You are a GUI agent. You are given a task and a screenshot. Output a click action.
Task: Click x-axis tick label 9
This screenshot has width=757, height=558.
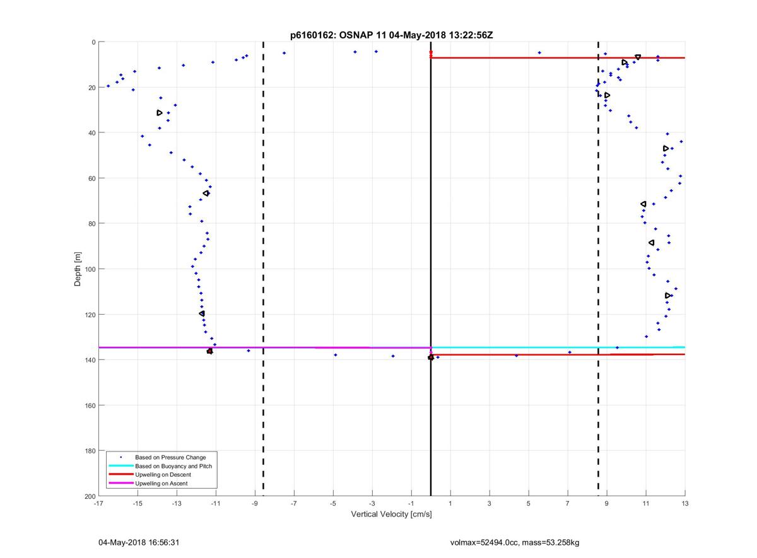[x=607, y=503]
